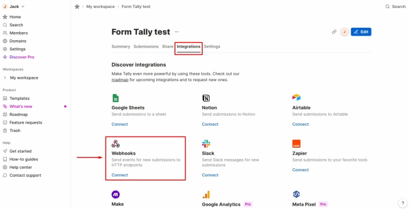This screenshot has height=209, width=409.
Task: Switch to the Share tab
Action: 168,46
